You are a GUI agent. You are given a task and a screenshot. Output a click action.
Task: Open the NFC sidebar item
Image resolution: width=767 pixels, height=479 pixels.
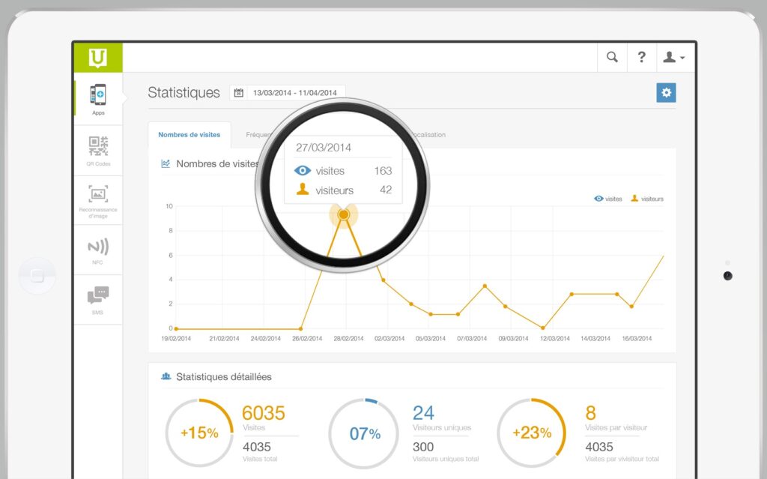tap(98, 250)
